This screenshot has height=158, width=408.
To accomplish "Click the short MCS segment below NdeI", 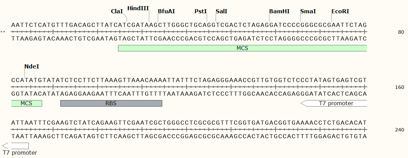I will pyautogui.click(x=26, y=103).
